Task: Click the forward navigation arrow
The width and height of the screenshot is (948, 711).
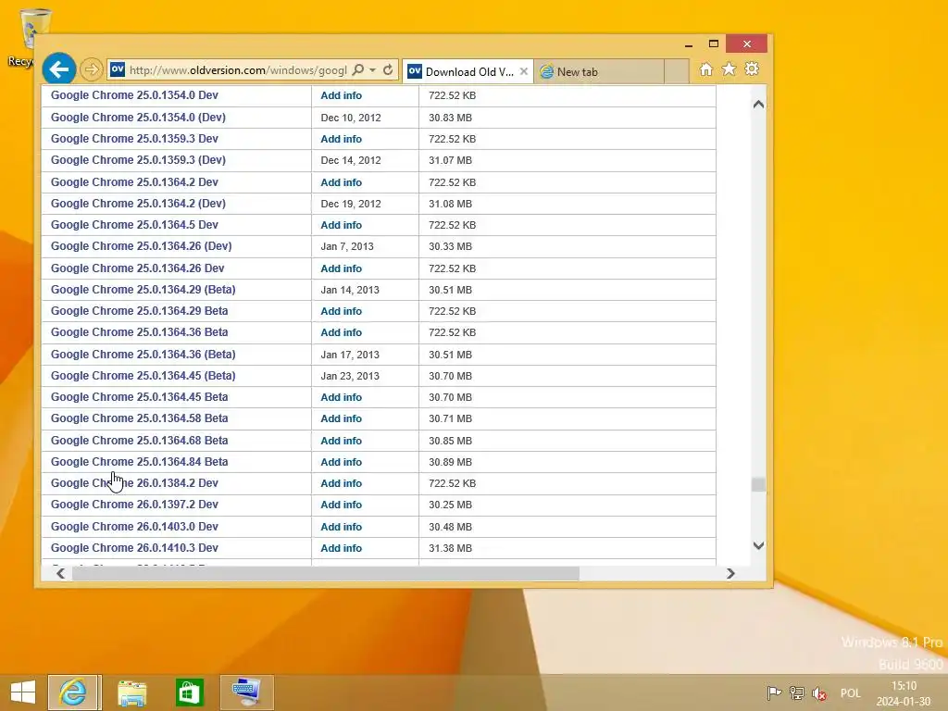Action: [x=92, y=69]
